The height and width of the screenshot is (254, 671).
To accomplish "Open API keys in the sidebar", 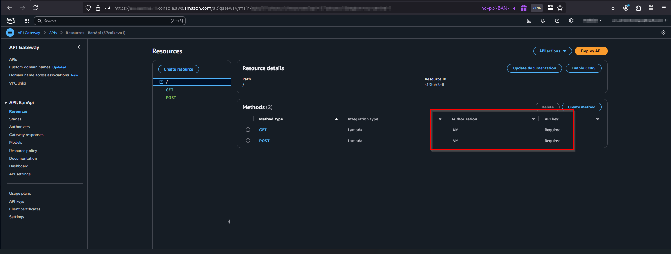I will [17, 201].
